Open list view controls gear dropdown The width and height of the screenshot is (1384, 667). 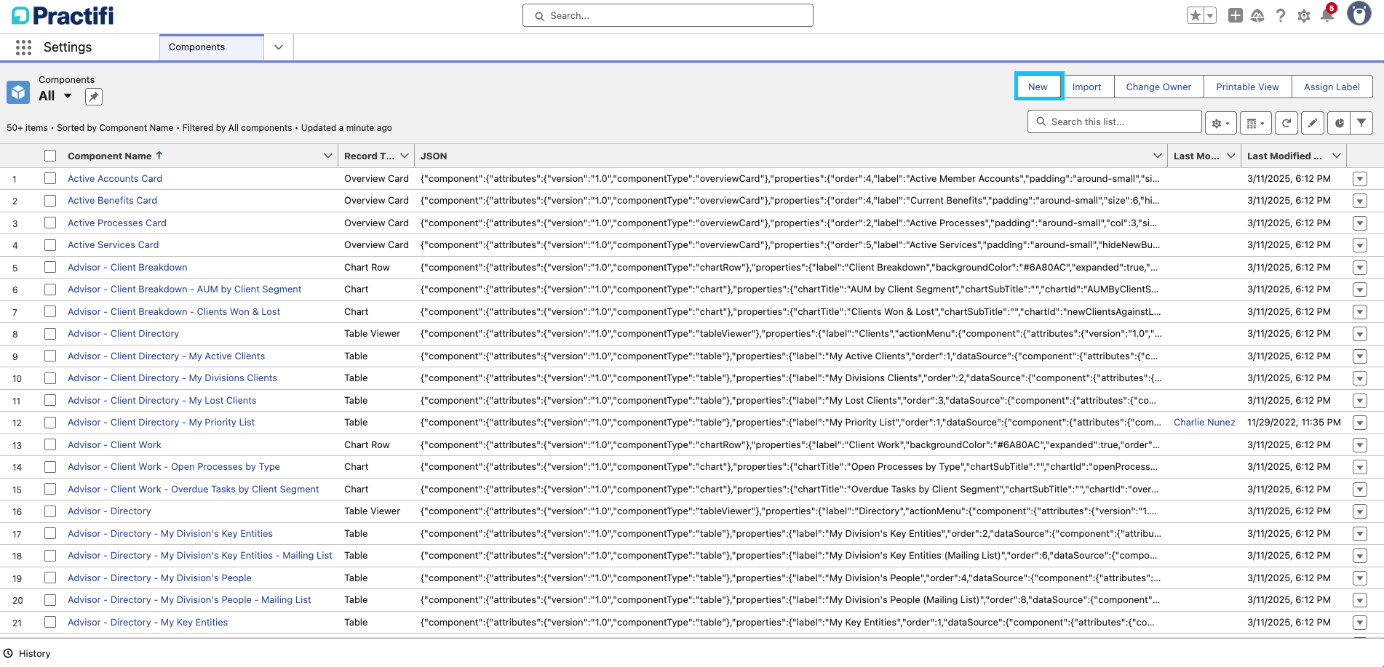point(1220,123)
